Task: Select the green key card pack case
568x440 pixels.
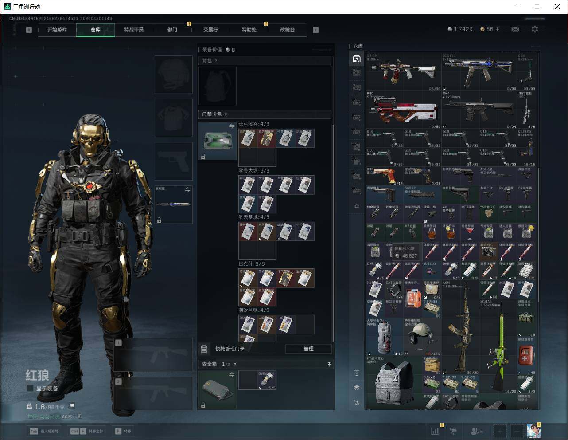Action: point(218,141)
